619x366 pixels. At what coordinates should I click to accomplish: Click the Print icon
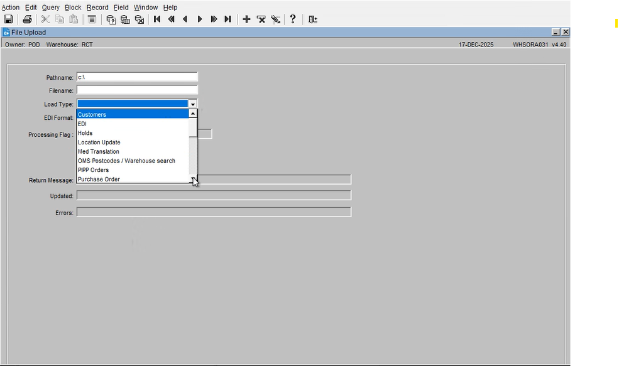coord(28,19)
